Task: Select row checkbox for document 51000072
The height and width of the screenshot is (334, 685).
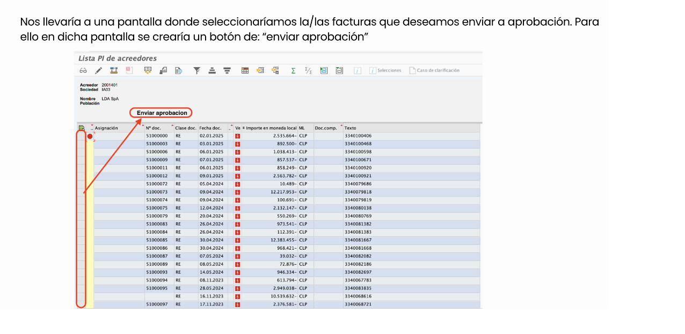Action: 81,184
